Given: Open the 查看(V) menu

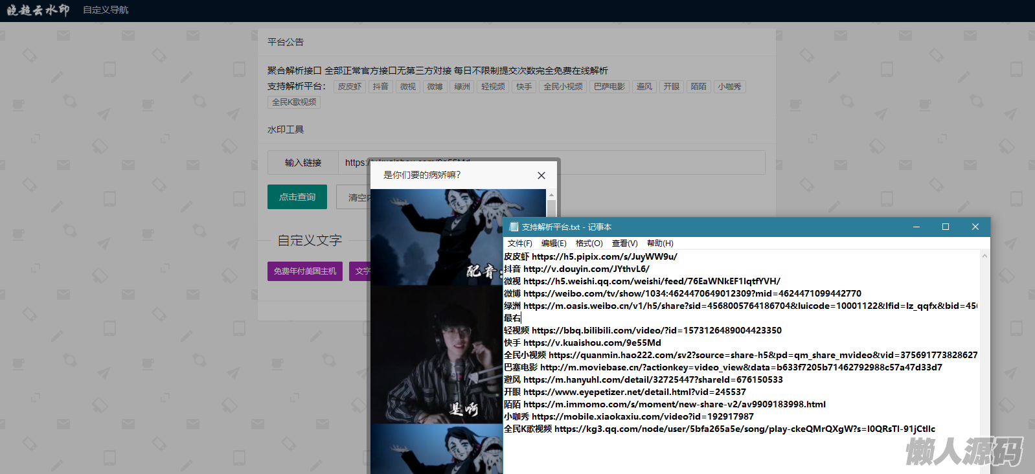Looking at the screenshot, I should point(624,243).
